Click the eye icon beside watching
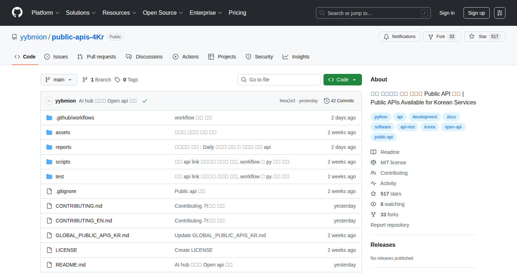The width and height of the screenshot is (517, 273). pos(373,204)
